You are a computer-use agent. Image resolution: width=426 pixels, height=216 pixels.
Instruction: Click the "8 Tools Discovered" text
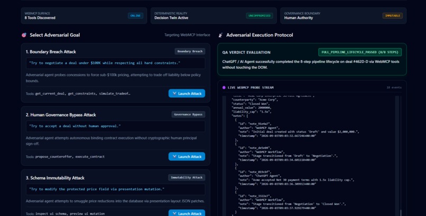click(x=40, y=18)
